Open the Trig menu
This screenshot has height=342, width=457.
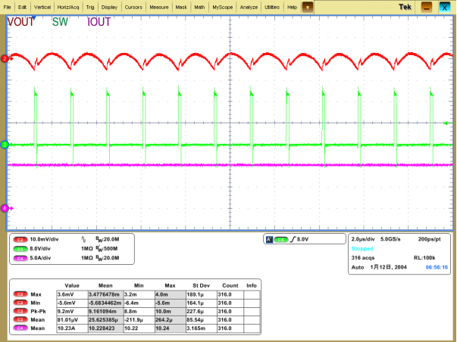tap(90, 6)
